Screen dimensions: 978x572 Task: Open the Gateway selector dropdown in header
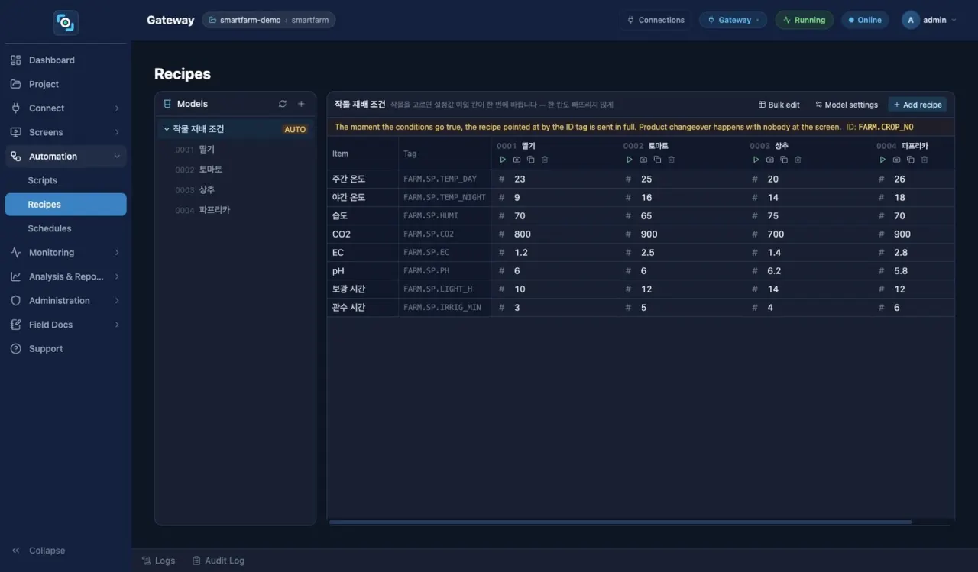tap(733, 20)
